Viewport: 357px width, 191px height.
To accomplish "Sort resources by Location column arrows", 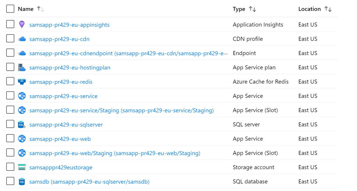I will [328, 9].
